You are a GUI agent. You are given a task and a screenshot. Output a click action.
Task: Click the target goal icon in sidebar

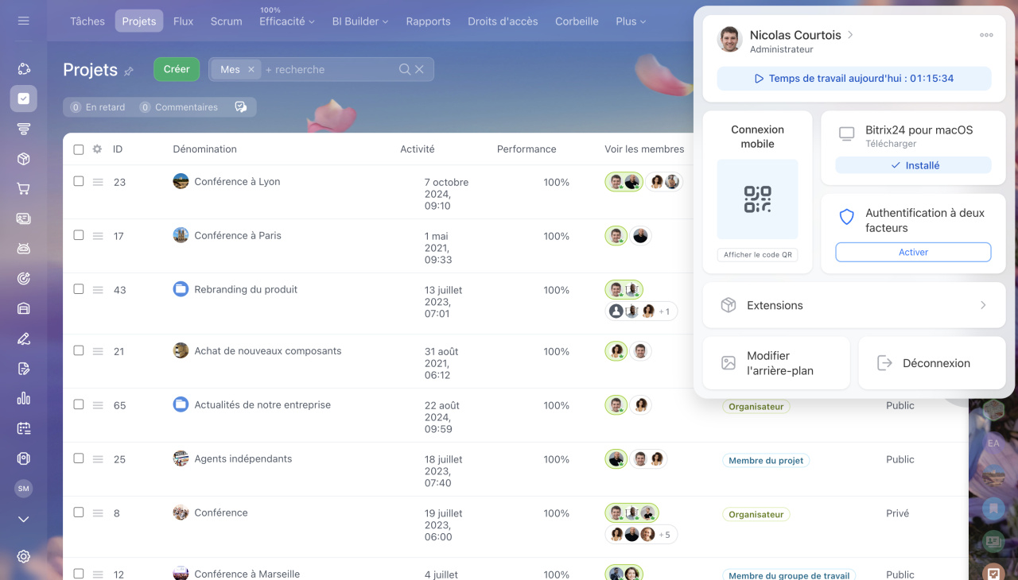pos(23,278)
